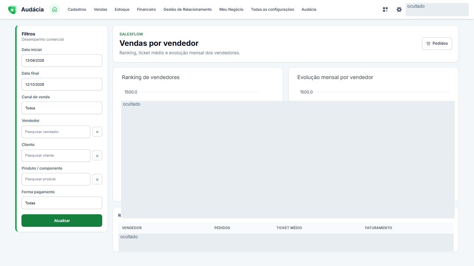Open the Pedidos button
Image resolution: width=474 pixels, height=266 pixels.
437,44
